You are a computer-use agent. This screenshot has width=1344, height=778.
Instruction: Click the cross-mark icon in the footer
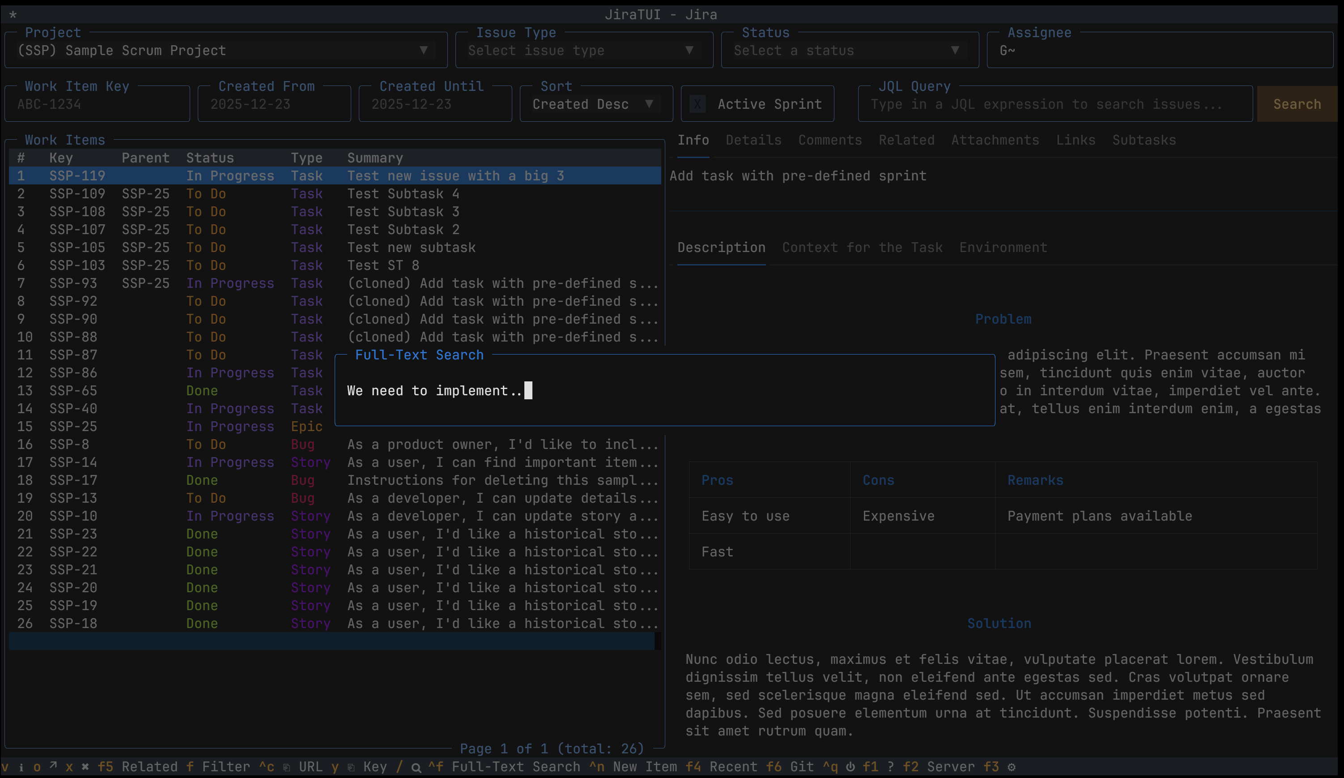click(x=85, y=767)
